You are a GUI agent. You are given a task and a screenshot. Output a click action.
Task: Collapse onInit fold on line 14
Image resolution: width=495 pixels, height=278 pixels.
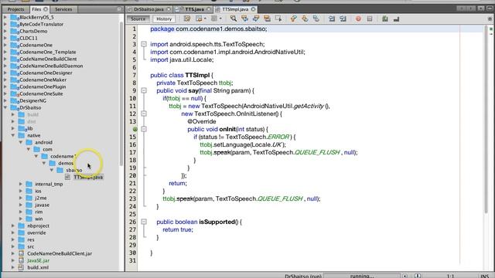(x=144, y=129)
